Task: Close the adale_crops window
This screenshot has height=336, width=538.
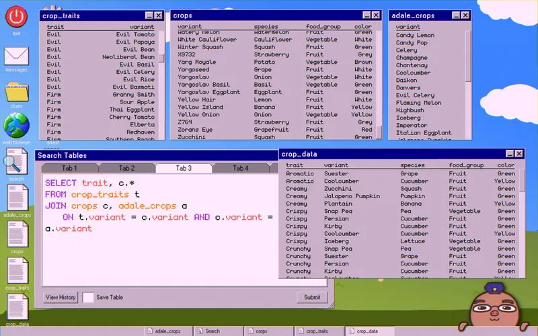Action: click(x=465, y=15)
